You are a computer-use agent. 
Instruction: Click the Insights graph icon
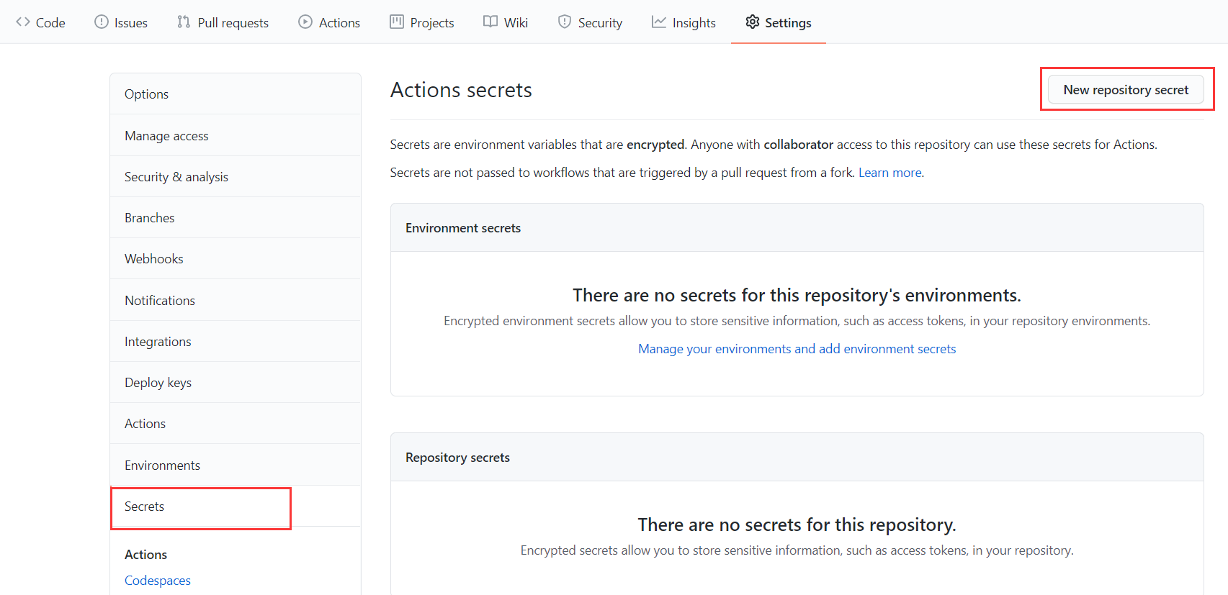(x=659, y=22)
